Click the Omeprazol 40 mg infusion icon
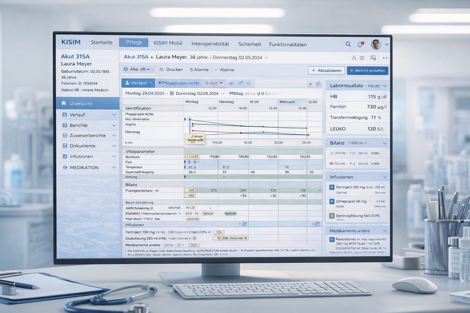This screenshot has height=313, width=470. (x=332, y=201)
